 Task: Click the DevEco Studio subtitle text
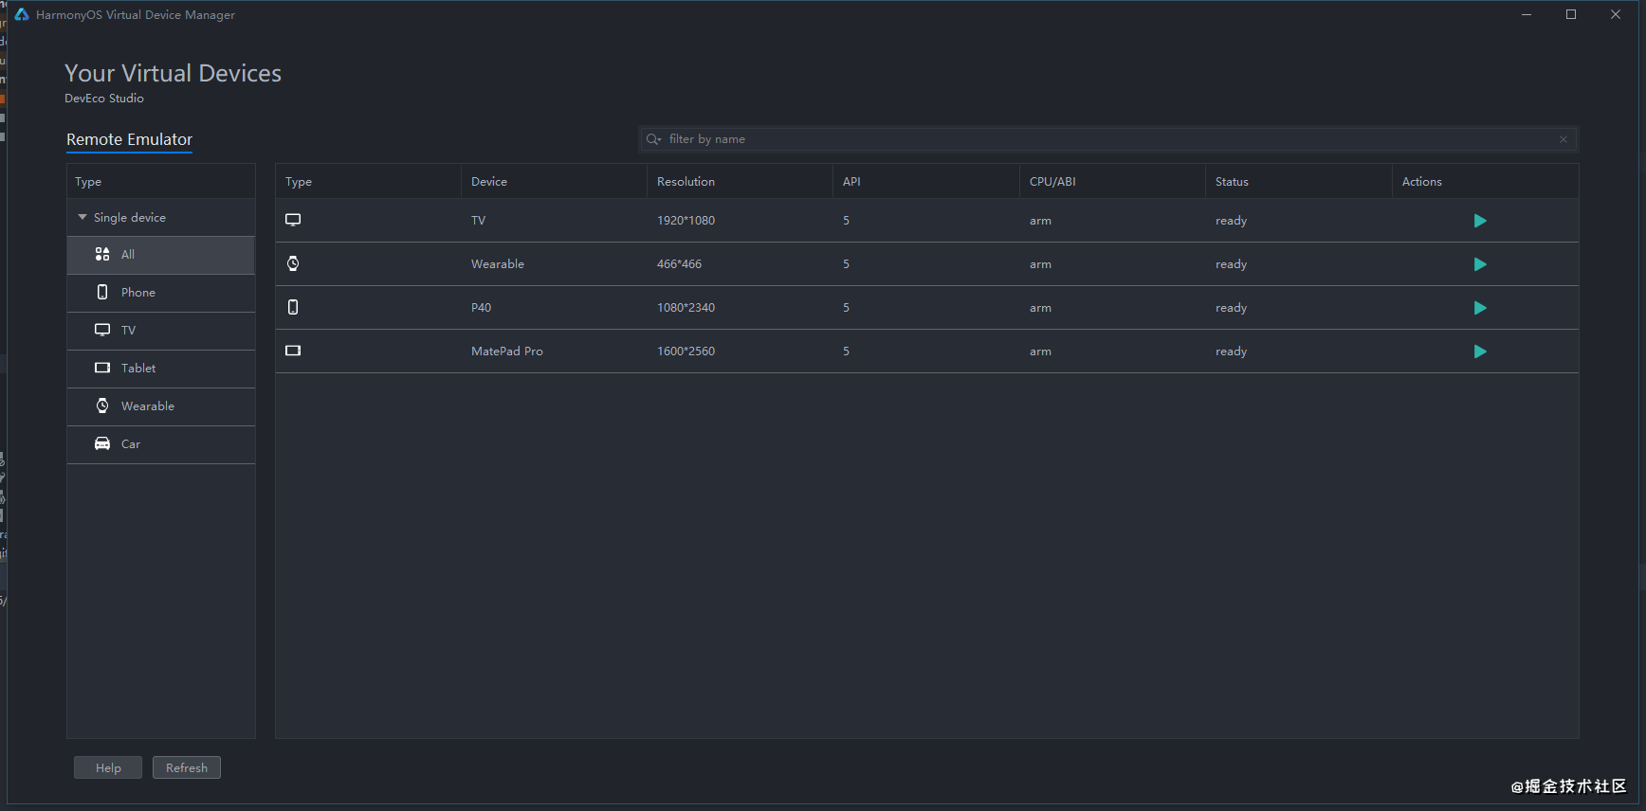pos(104,99)
